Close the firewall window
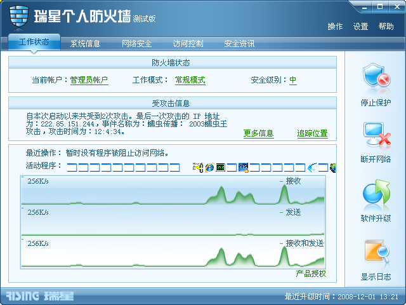Viewport: 406px width, 305px height. [x=397, y=7]
